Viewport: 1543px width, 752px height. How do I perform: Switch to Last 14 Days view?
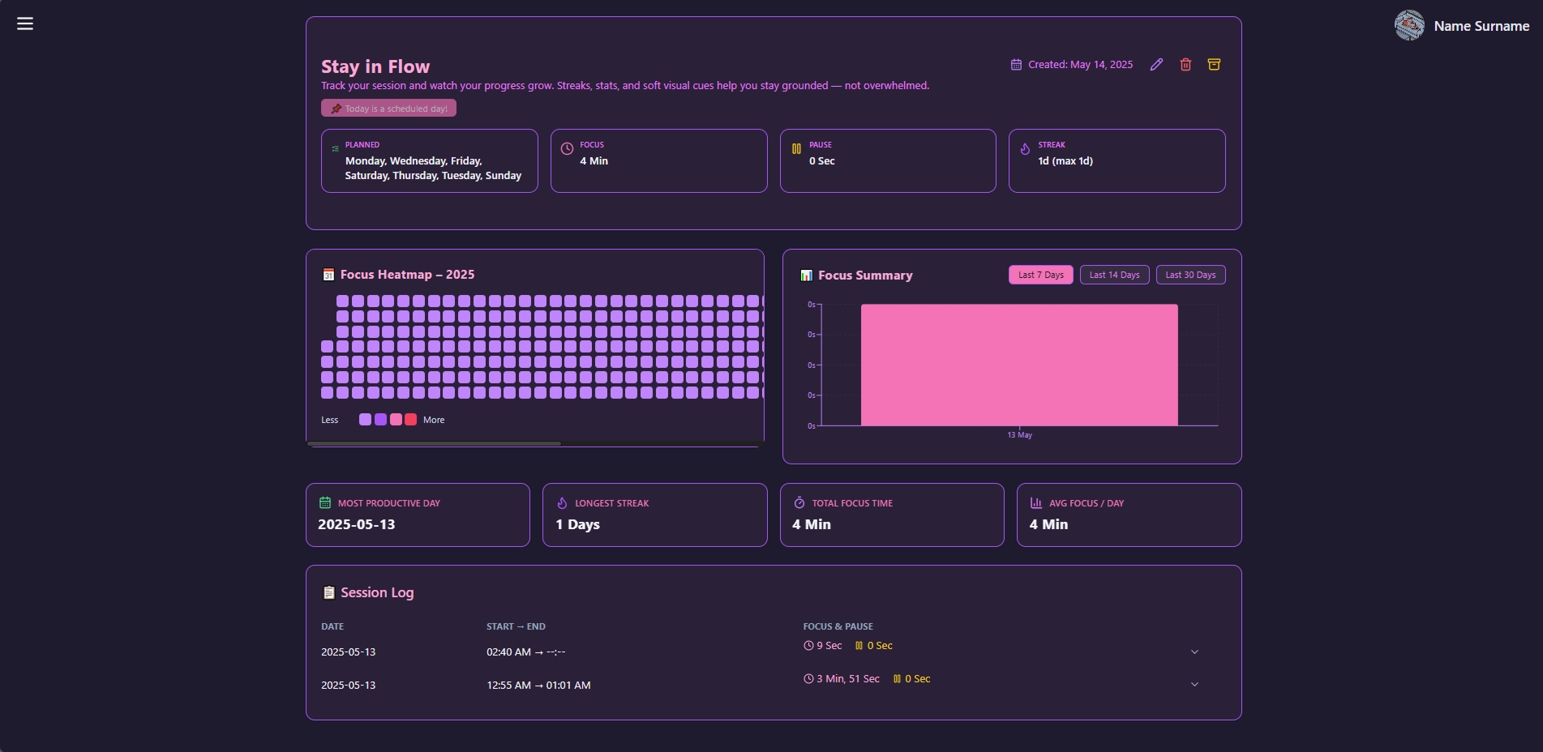pos(1114,275)
